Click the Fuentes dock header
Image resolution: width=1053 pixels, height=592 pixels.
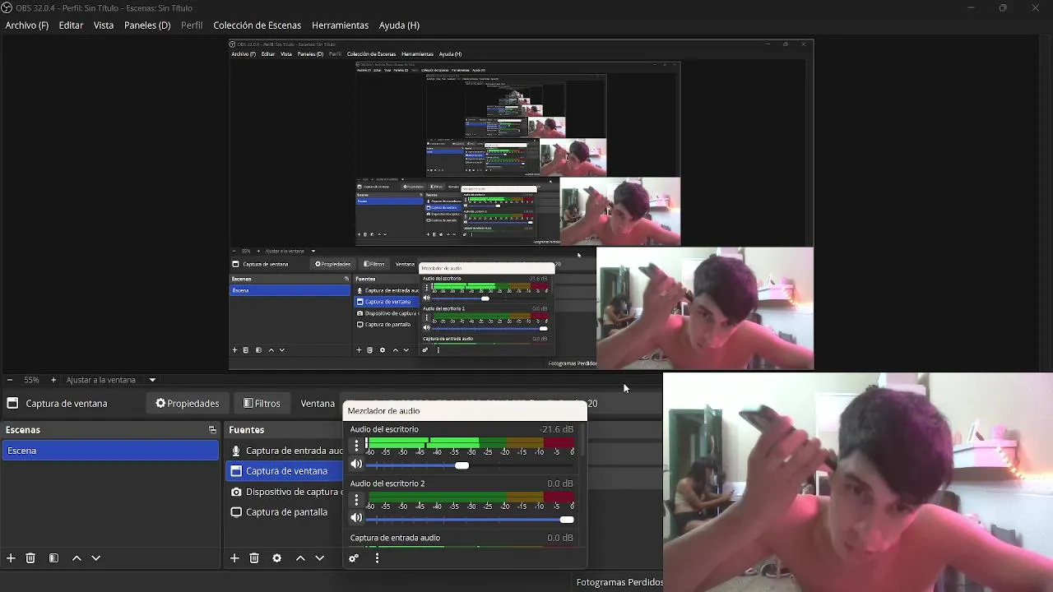point(284,430)
